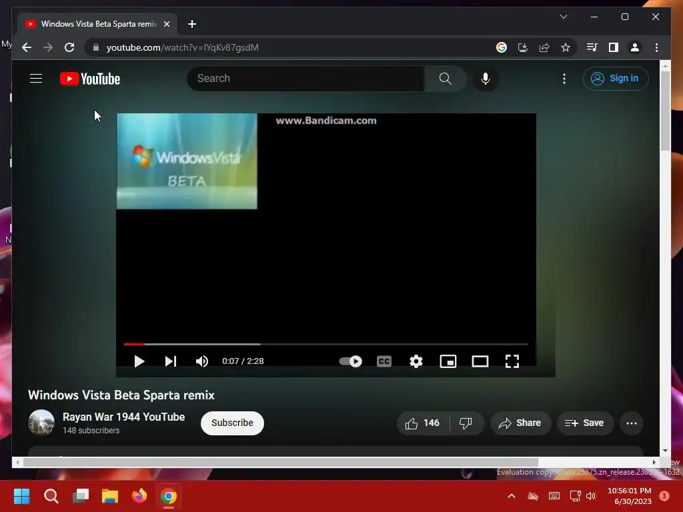683x512 pixels.
Task: Open the YouTube guide hamburger menu
Action: pos(36,79)
